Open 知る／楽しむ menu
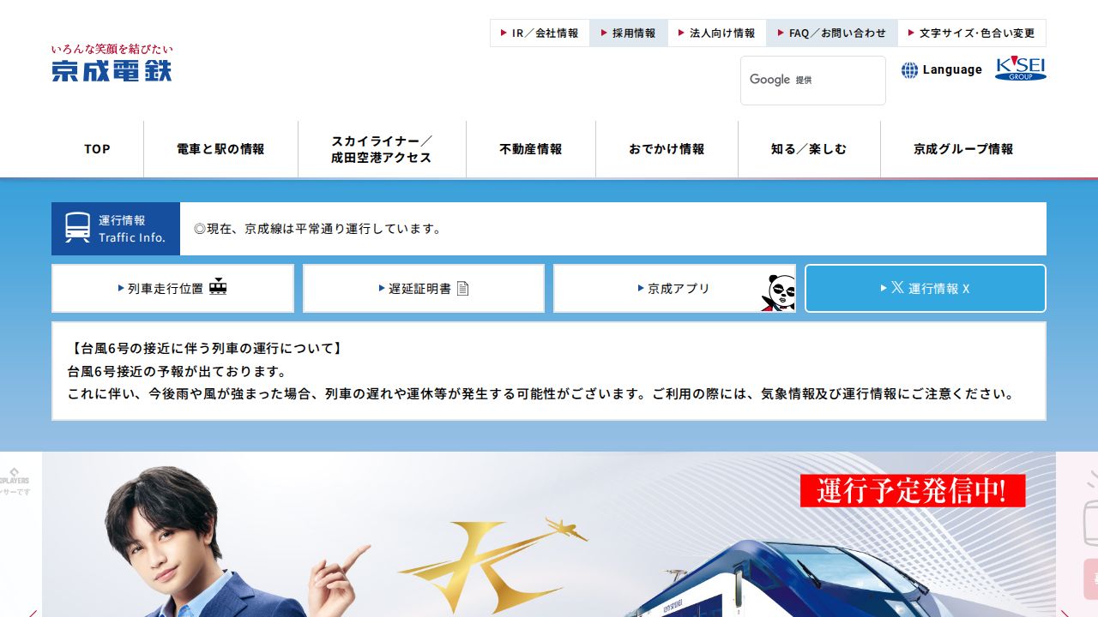The width and height of the screenshot is (1098, 617). [809, 149]
